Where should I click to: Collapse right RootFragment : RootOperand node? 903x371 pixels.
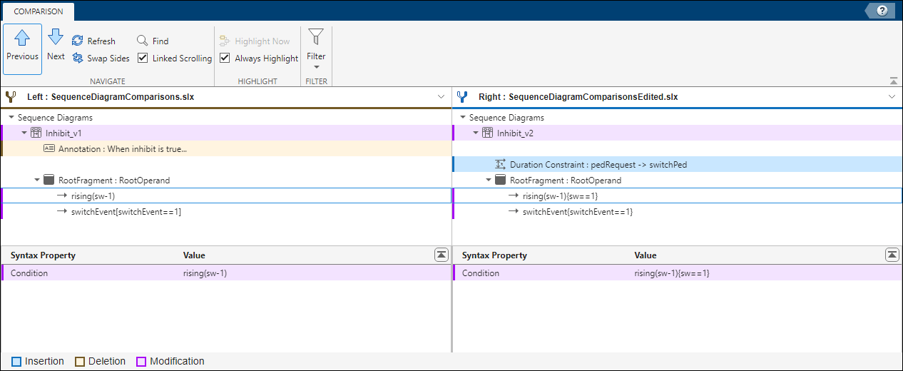pyautogui.click(x=489, y=181)
